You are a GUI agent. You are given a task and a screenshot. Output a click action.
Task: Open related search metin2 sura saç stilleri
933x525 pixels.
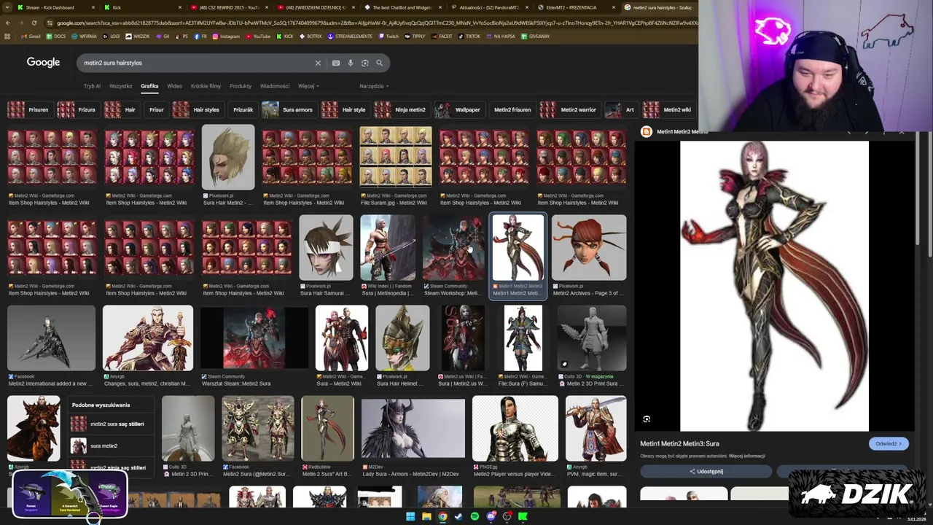click(112, 424)
